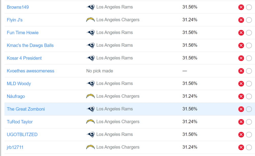255x156 pixels.
Task: Select the empty circle for Náufrago
Action: [x=249, y=96]
